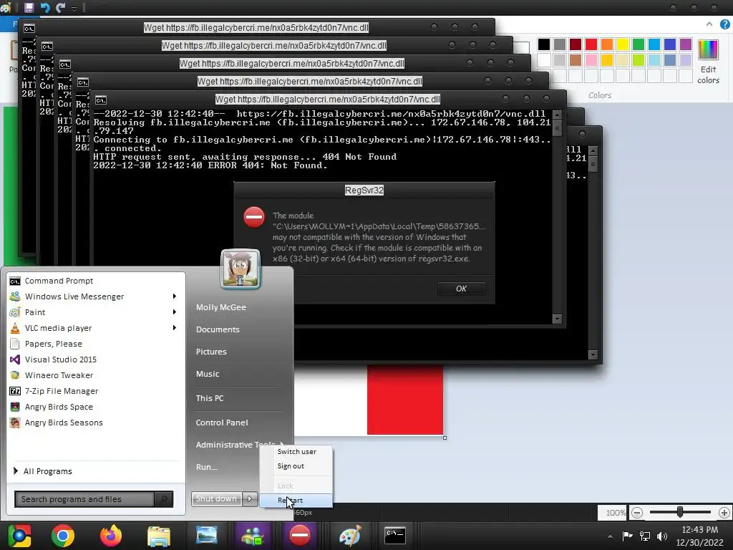Open Paint Help question mark icon

[x=725, y=25]
